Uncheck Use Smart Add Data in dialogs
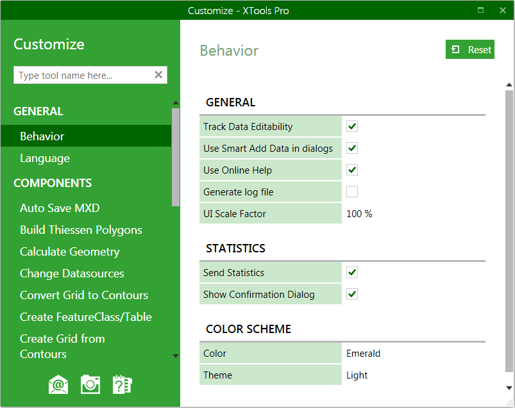Screen dimensions: 515x408 point(351,148)
